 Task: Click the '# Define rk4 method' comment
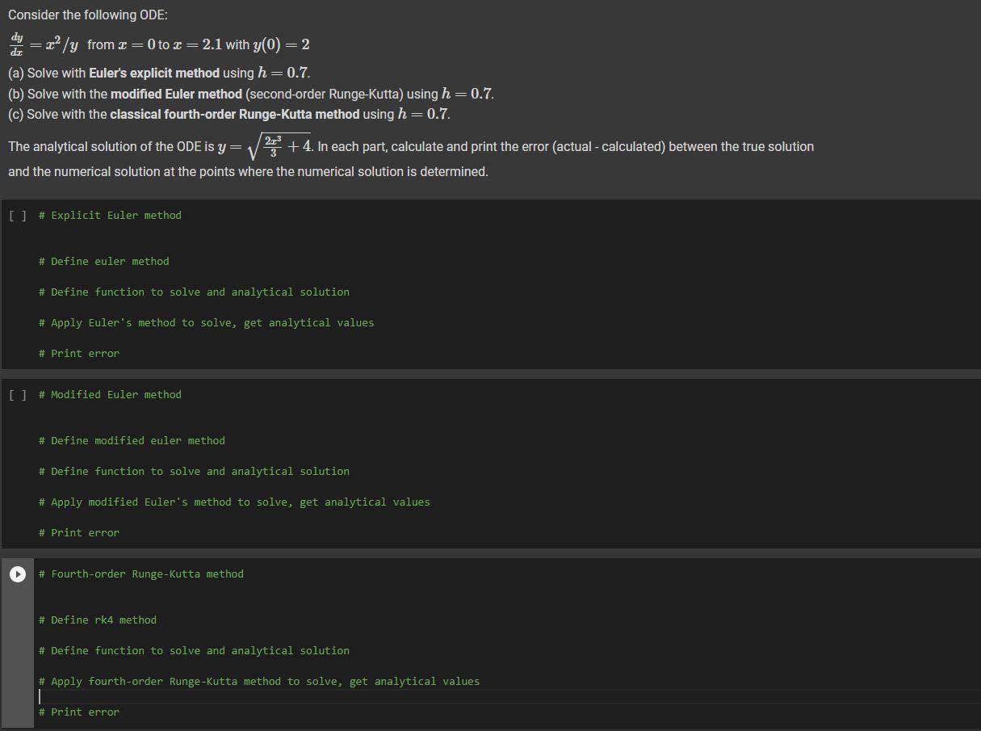click(96, 620)
